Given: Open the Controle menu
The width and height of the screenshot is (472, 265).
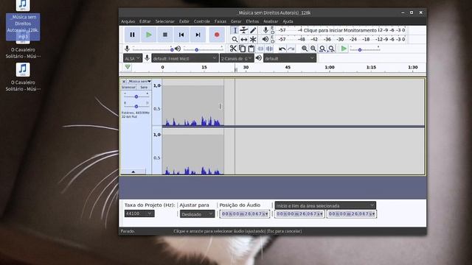Looking at the screenshot, I should pos(201,21).
